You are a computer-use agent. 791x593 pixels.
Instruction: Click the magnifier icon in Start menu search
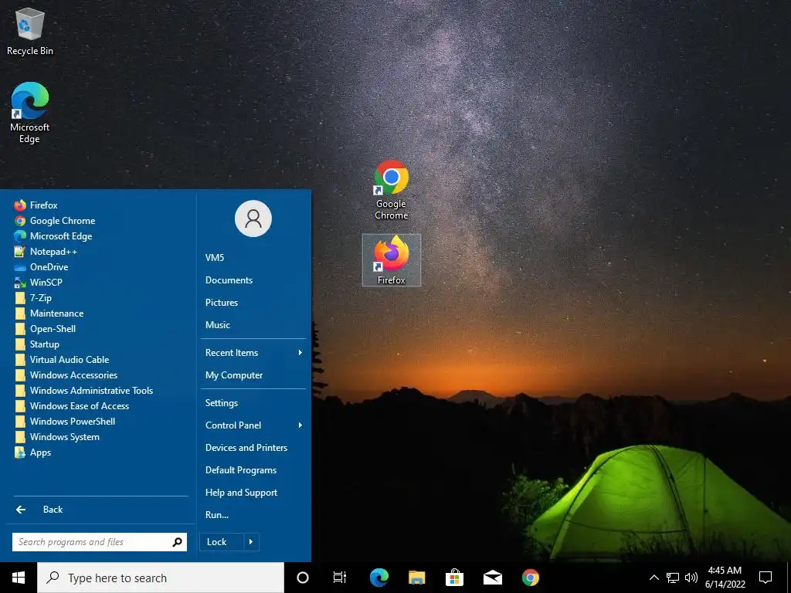177,542
